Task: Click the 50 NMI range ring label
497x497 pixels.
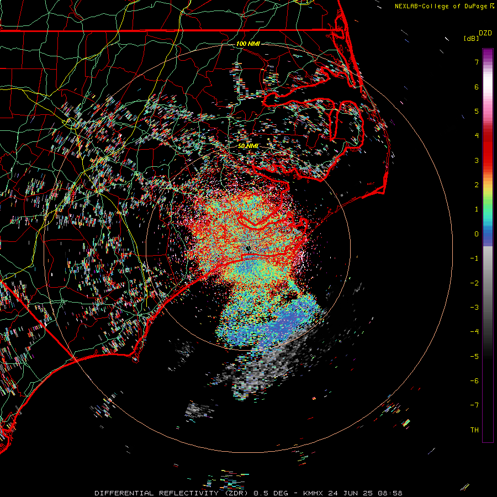Action: click(x=248, y=146)
